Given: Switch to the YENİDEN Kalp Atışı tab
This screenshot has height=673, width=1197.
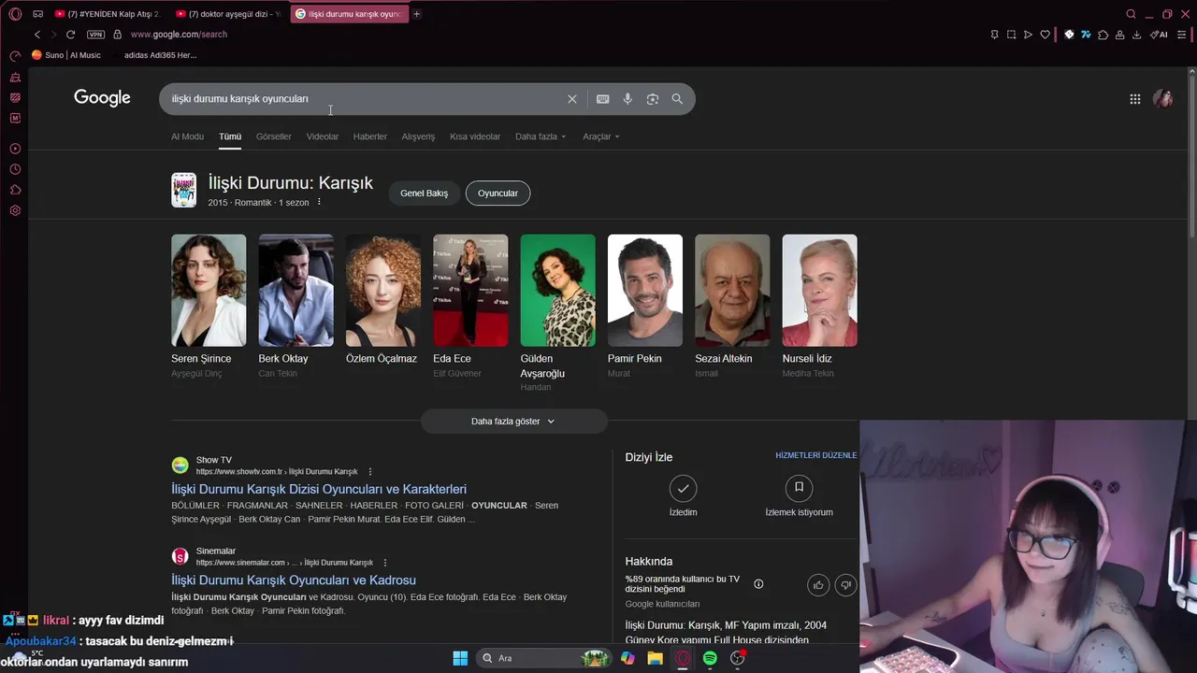Looking at the screenshot, I should 108,14.
